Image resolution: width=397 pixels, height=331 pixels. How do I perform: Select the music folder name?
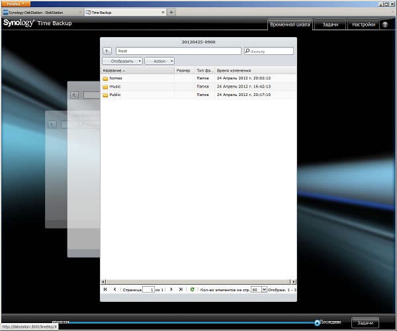[x=115, y=86]
